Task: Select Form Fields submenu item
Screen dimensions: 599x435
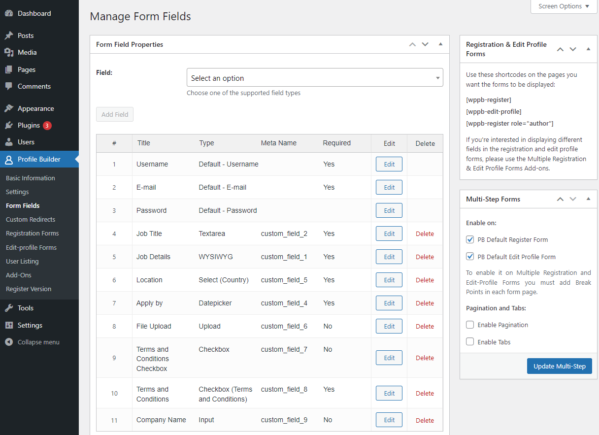Action: (x=23, y=205)
